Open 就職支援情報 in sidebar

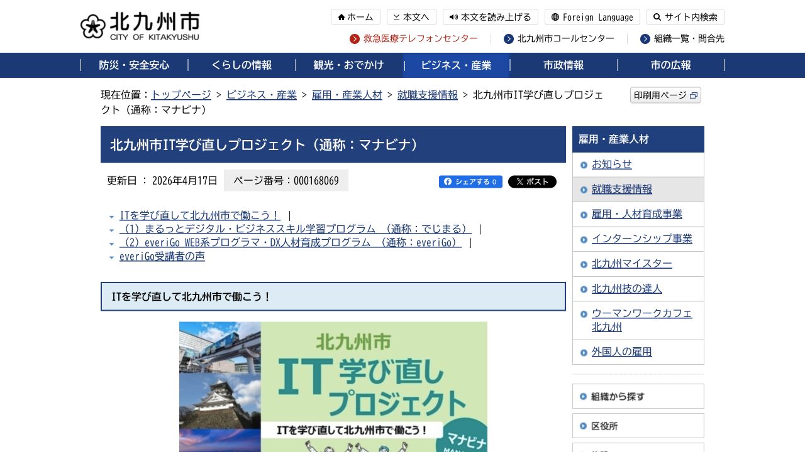[622, 190]
